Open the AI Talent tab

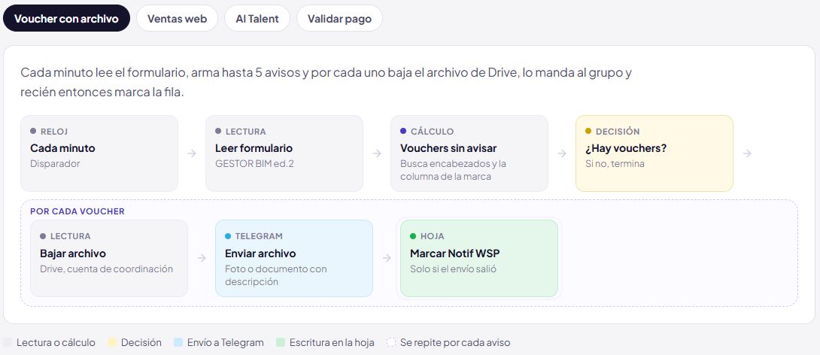(x=257, y=18)
